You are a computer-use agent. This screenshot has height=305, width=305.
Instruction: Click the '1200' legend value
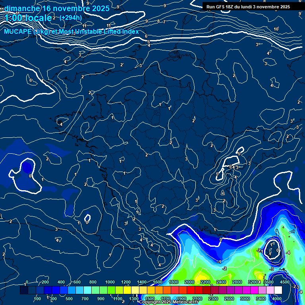tap(126, 282)
